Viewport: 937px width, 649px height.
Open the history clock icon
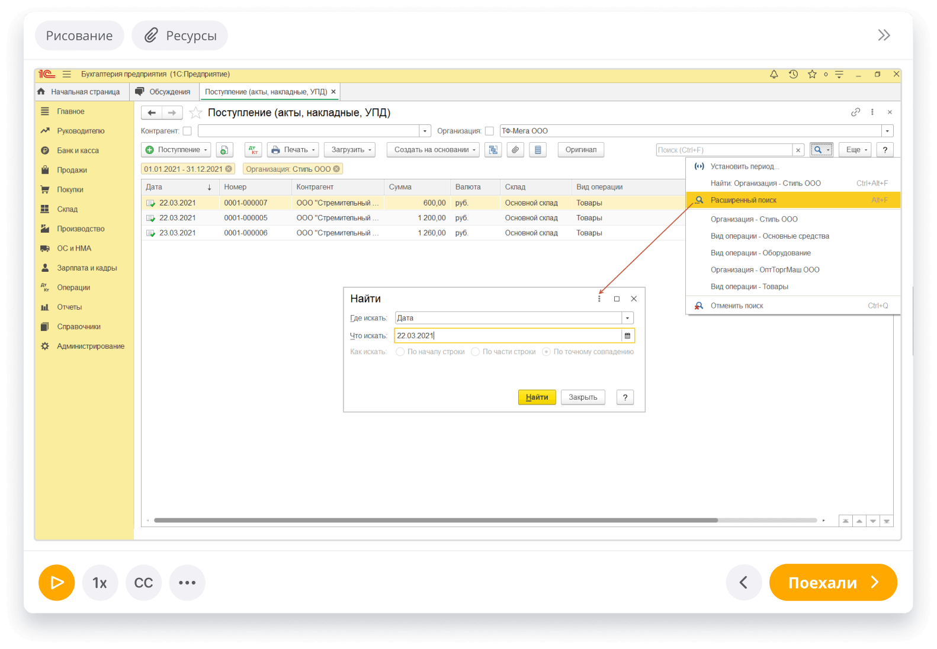click(793, 74)
